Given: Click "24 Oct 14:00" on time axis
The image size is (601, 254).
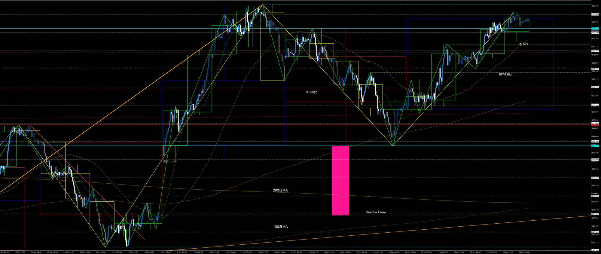Looking at the screenshot, I should click(524, 252).
